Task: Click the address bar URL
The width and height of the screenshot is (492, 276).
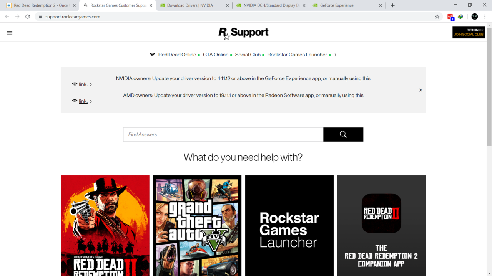Action: pyautogui.click(x=73, y=17)
